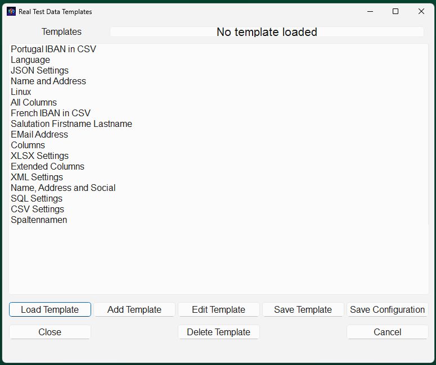Select the XLSX Settings template
Screen dimensions: 436x365
coord(39,156)
